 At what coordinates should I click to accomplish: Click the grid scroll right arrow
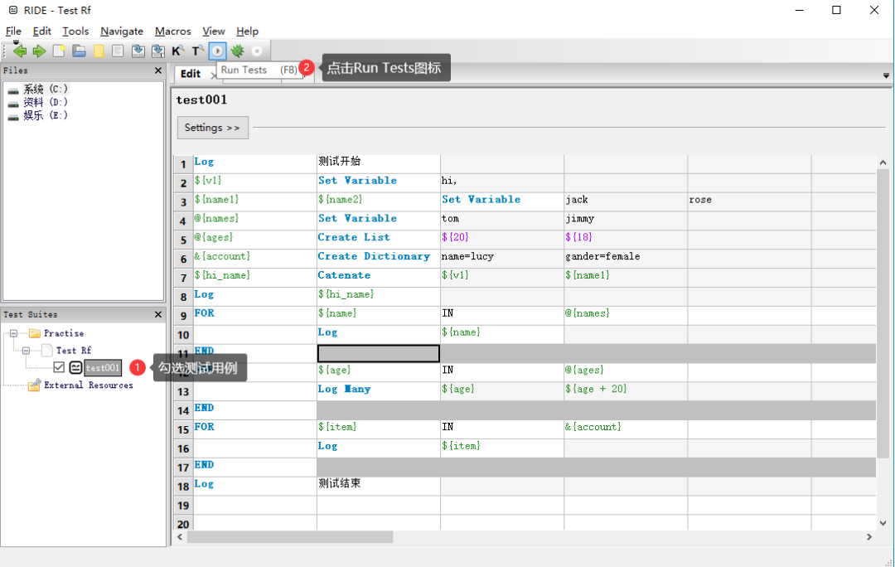coord(869,536)
